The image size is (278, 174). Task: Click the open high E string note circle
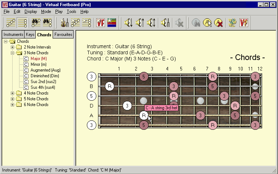92,77
